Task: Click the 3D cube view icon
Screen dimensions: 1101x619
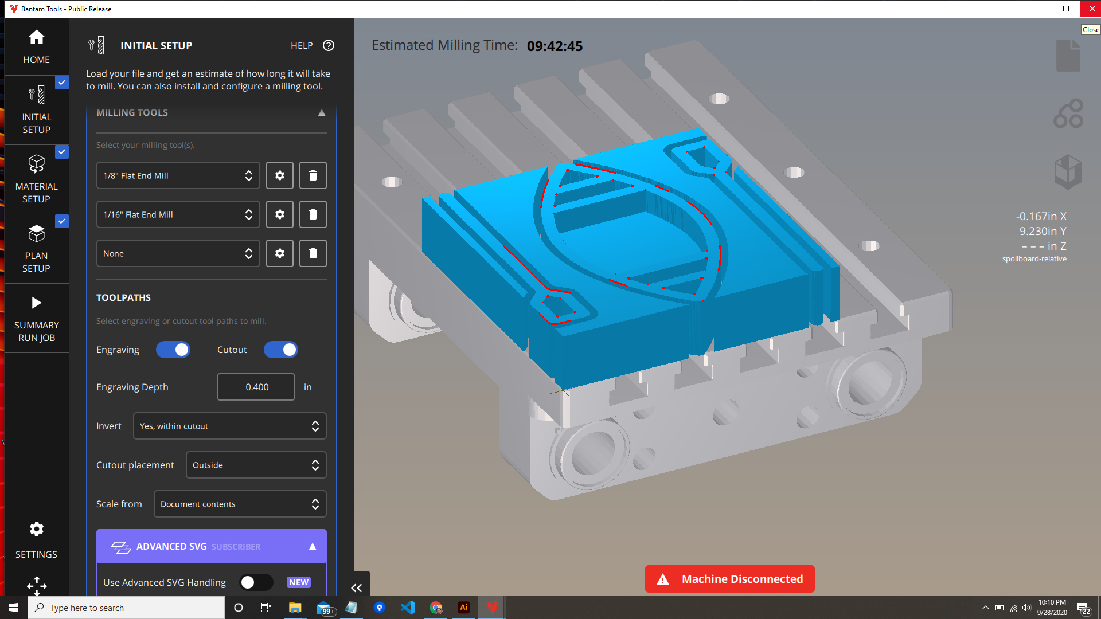Action: tap(1068, 171)
